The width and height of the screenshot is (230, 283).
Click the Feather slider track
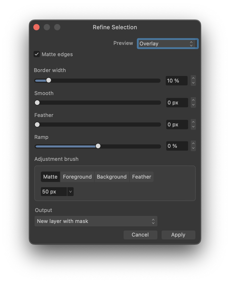[98, 125]
